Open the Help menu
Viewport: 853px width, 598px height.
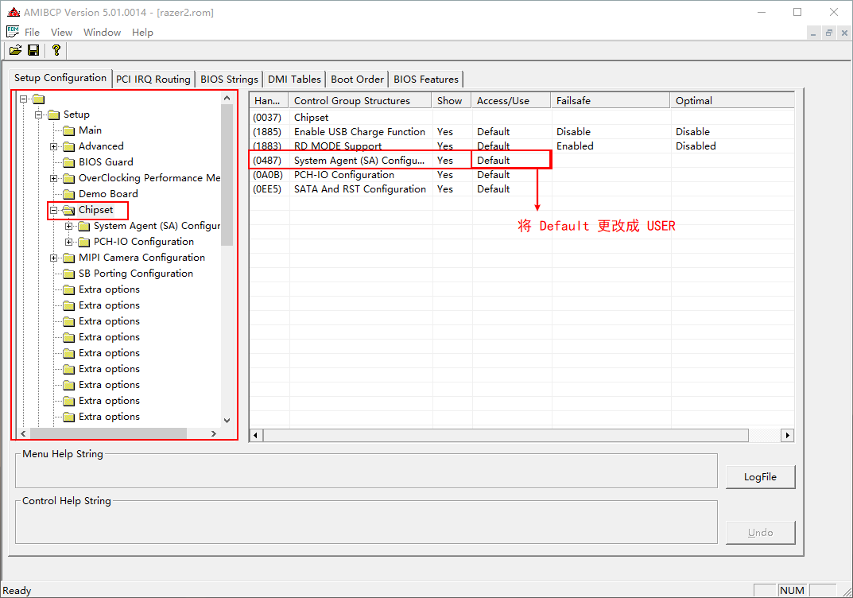click(142, 32)
